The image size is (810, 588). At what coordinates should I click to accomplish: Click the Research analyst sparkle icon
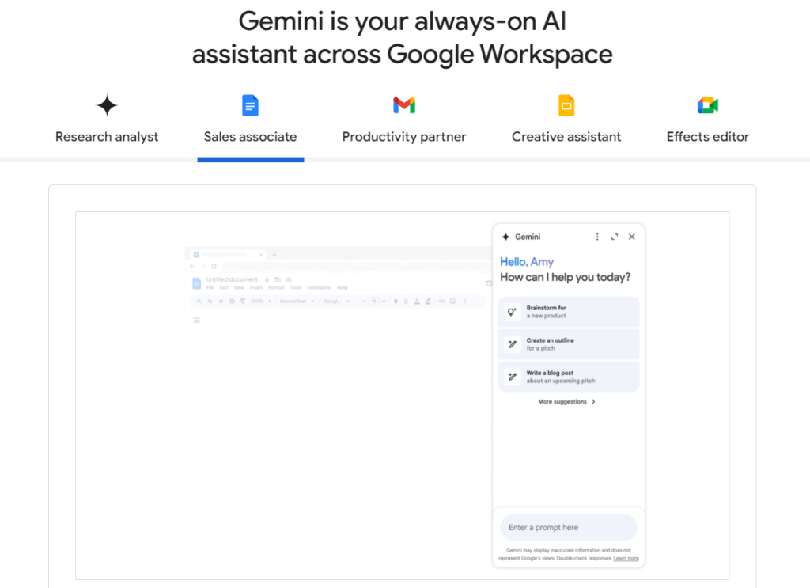pos(106,104)
